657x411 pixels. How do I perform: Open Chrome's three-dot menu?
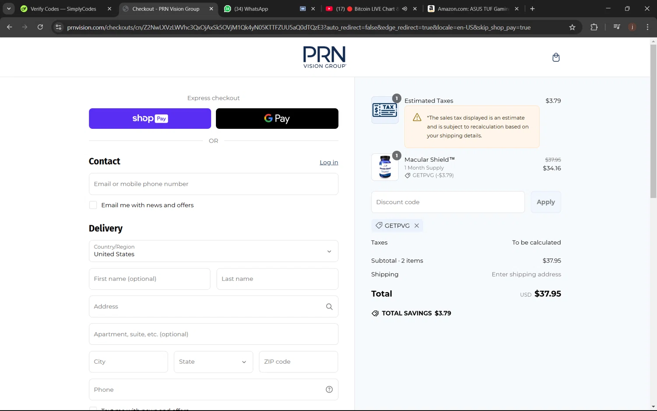pos(647,27)
